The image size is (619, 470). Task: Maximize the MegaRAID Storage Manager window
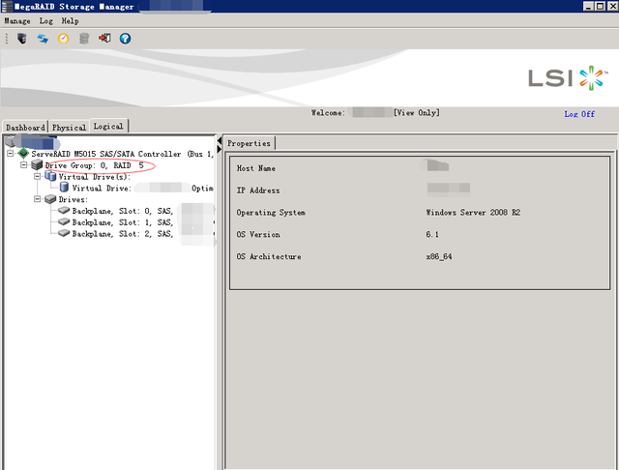click(600, 6)
